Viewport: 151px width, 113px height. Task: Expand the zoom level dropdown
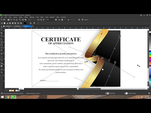tap(53, 20)
